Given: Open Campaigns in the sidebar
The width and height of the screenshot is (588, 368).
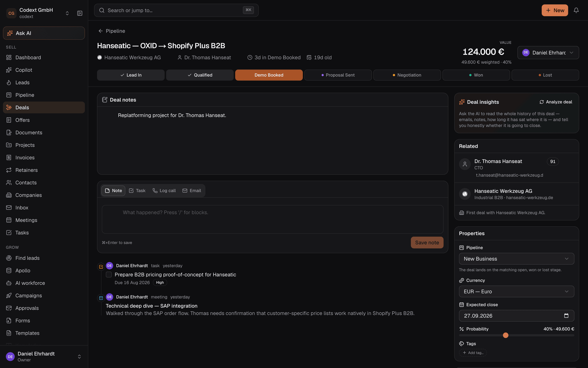Looking at the screenshot, I should [44, 296].
